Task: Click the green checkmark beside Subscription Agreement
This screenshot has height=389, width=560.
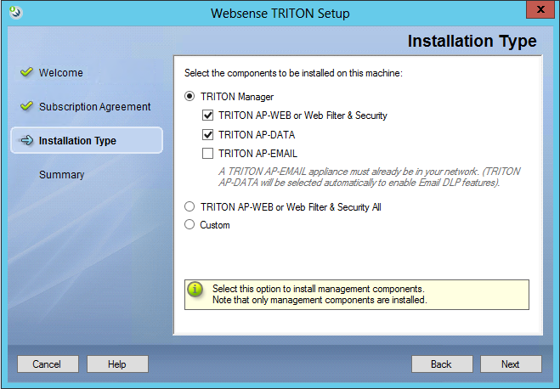Action: 27,106
